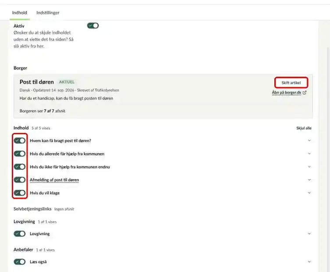Expand the 'Læs også' row chevron
Screen dimensions: 330x272
pyautogui.click(x=309, y=261)
